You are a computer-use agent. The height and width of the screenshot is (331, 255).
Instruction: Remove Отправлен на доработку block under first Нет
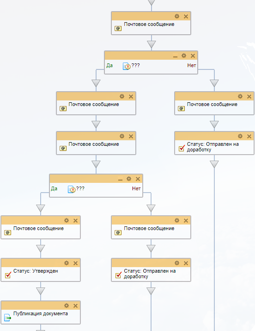click(x=249, y=136)
